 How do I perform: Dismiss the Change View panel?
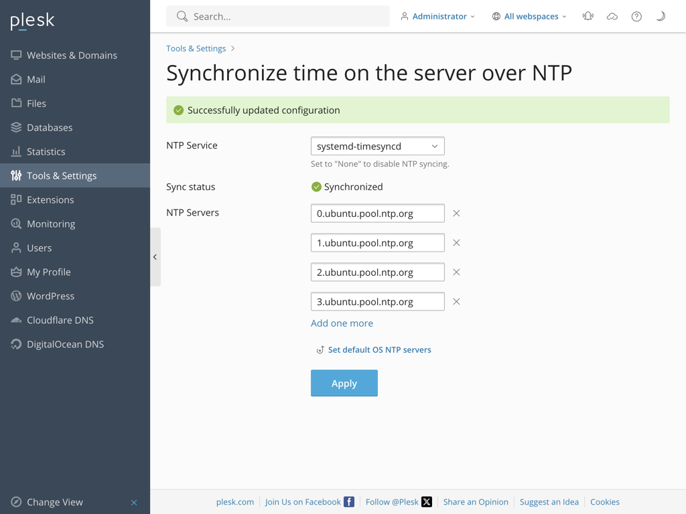tap(134, 503)
